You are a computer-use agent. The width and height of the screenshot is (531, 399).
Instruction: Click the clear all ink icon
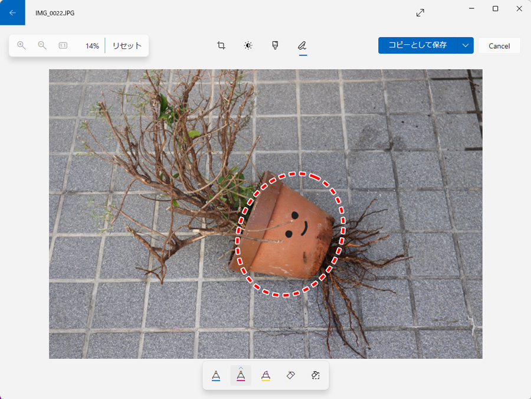[x=315, y=375]
